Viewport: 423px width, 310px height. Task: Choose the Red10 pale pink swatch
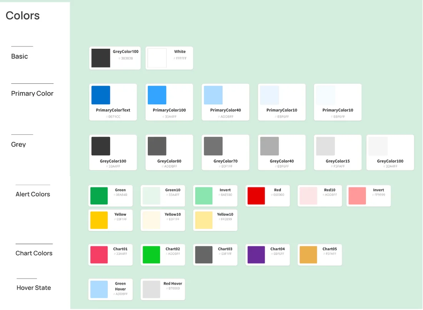tap(308, 196)
